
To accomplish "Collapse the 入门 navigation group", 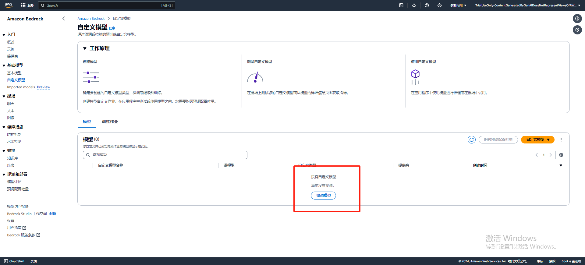I will [4, 35].
